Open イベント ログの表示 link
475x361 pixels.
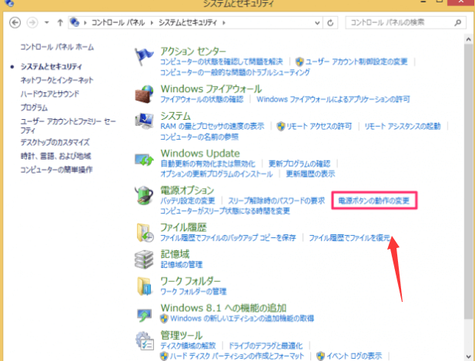(x=354, y=356)
